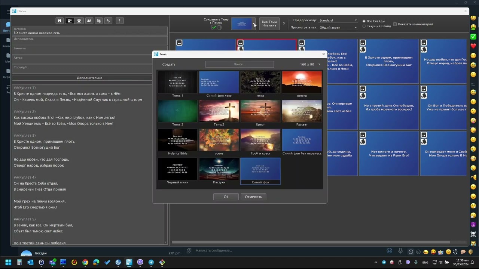This screenshot has height=269, width=479.
Task: Click the 'Автор' field
Action: [89, 59]
